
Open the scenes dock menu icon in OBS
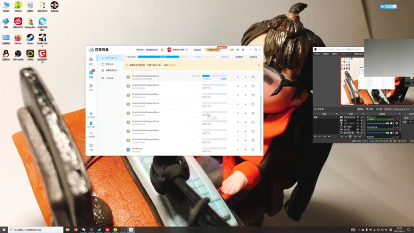tap(337, 114)
